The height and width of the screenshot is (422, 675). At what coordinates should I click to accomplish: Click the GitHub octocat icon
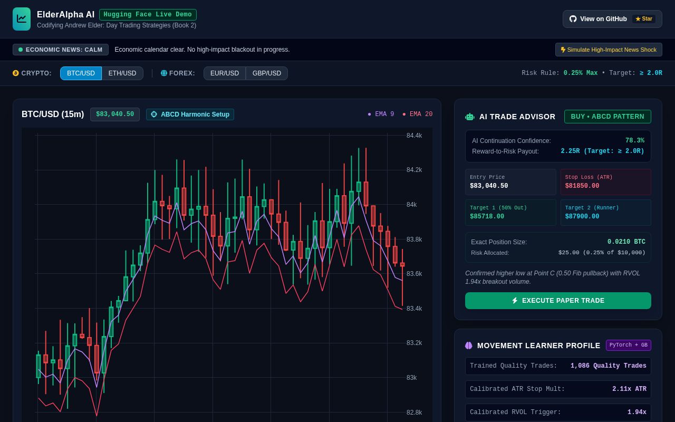point(573,19)
